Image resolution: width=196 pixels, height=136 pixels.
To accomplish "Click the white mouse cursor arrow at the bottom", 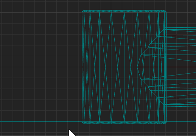I will click(72, 133).
